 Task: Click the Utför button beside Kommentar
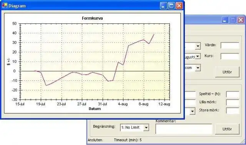[x=227, y=129]
